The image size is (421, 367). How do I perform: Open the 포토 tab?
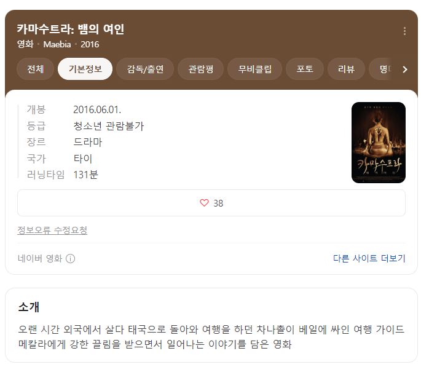point(305,69)
